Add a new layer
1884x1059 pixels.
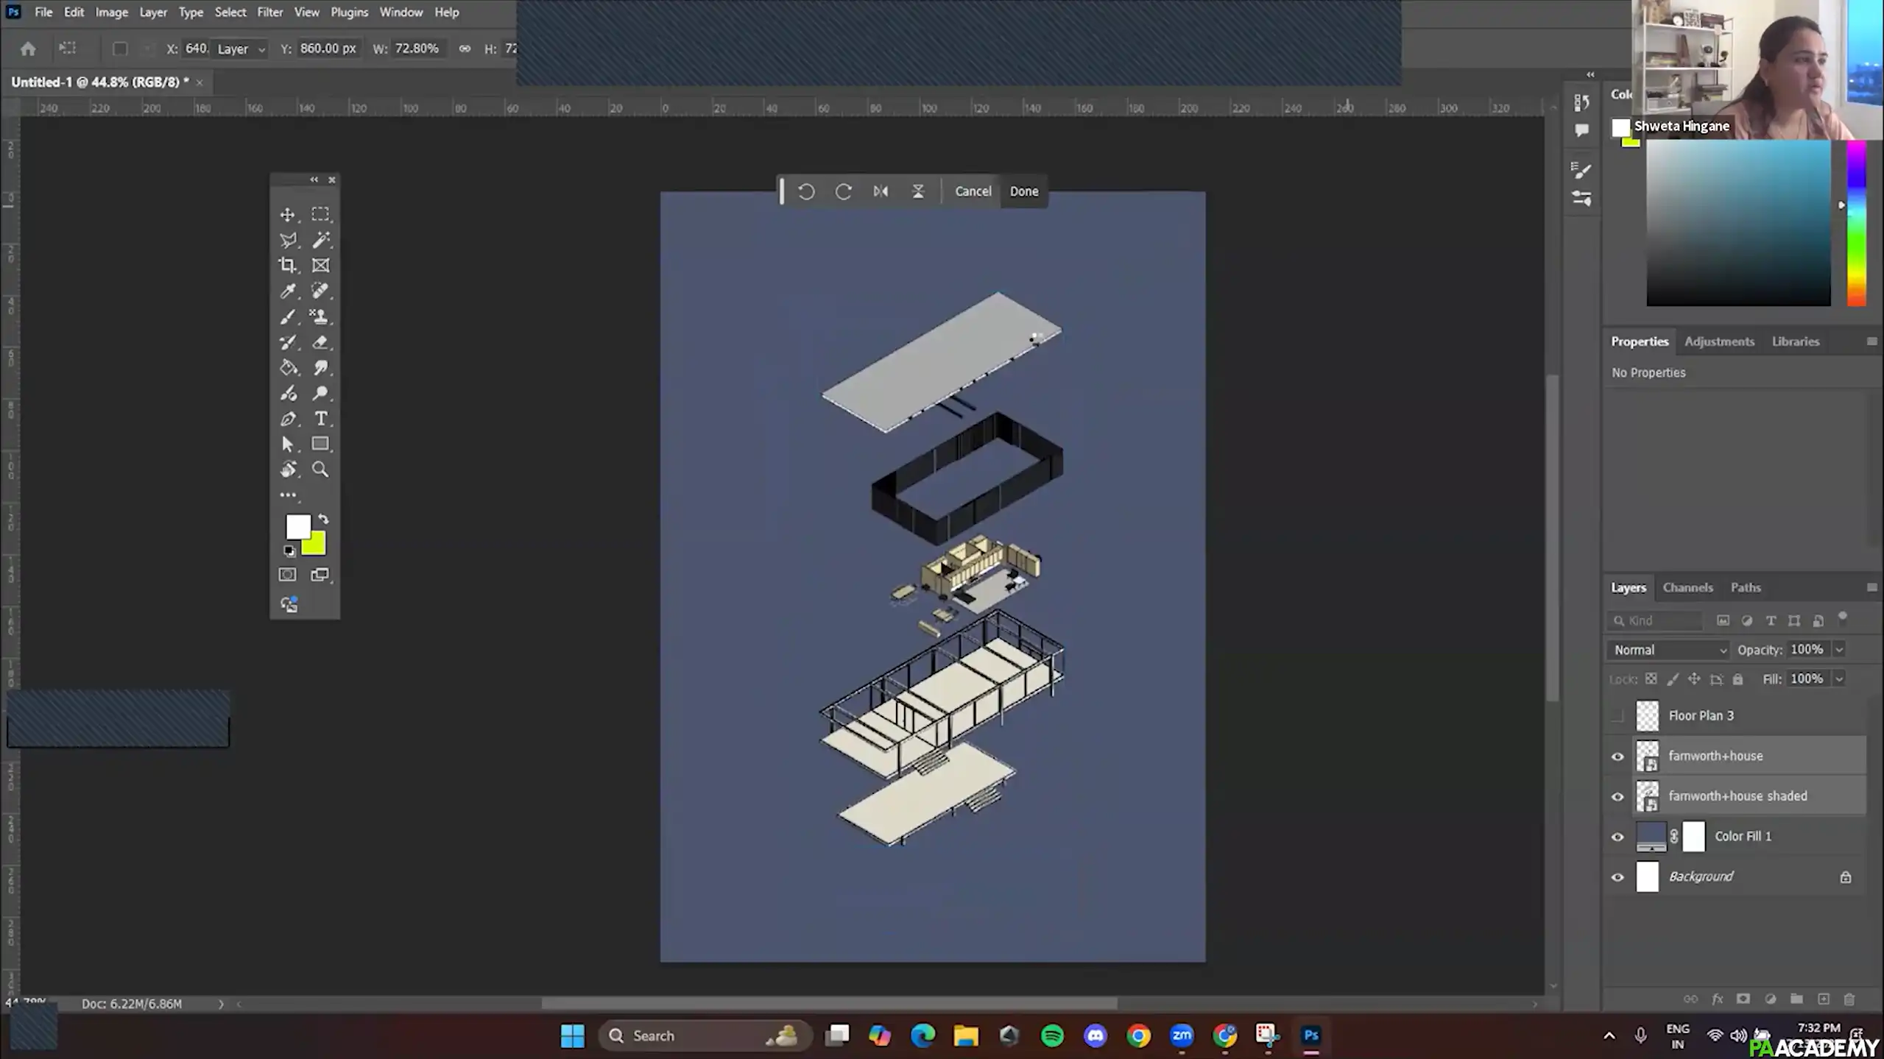(x=1823, y=999)
